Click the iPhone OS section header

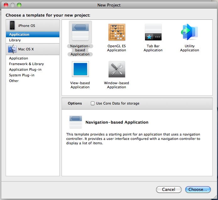tap(33, 25)
